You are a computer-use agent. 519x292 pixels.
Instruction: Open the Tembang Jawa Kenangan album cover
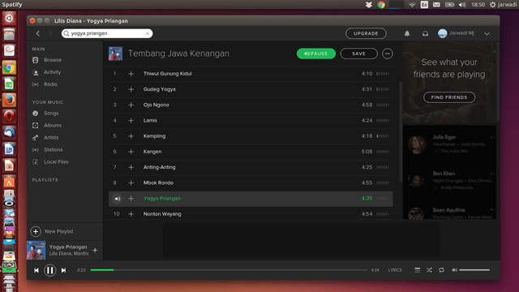[x=115, y=54]
